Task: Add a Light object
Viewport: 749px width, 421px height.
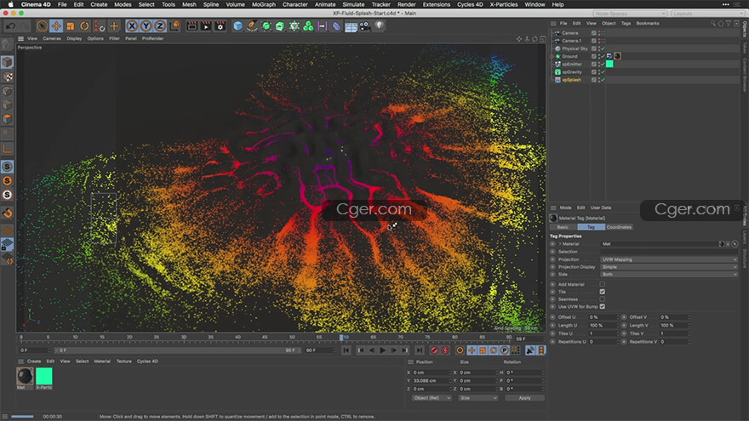Action: 380,26
